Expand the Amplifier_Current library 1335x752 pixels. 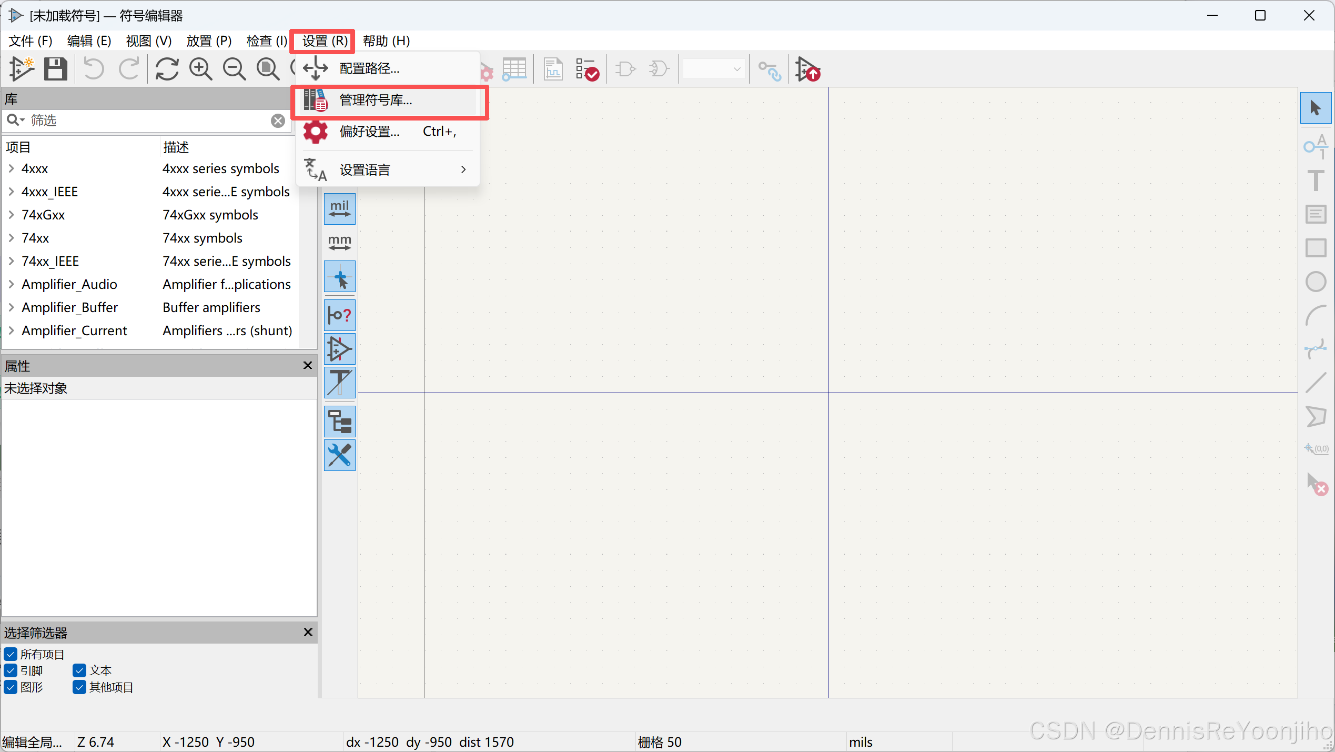click(11, 330)
